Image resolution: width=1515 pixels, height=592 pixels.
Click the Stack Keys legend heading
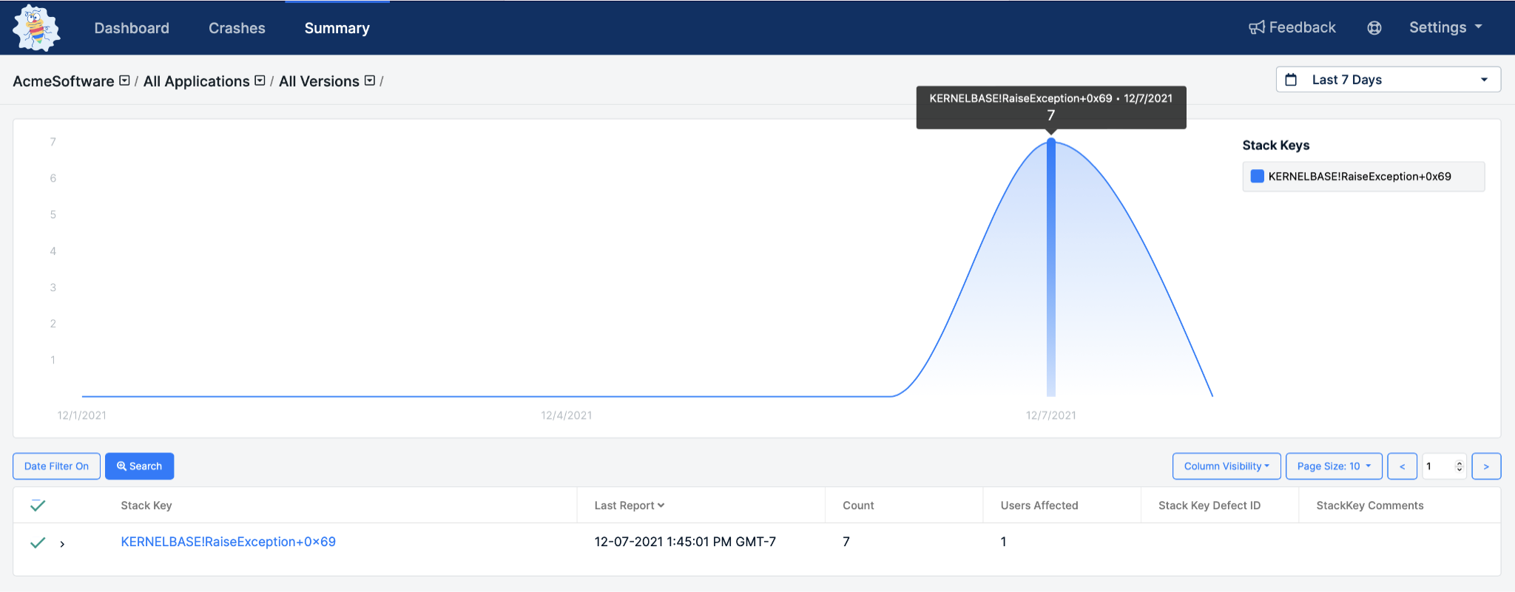[1276, 146]
